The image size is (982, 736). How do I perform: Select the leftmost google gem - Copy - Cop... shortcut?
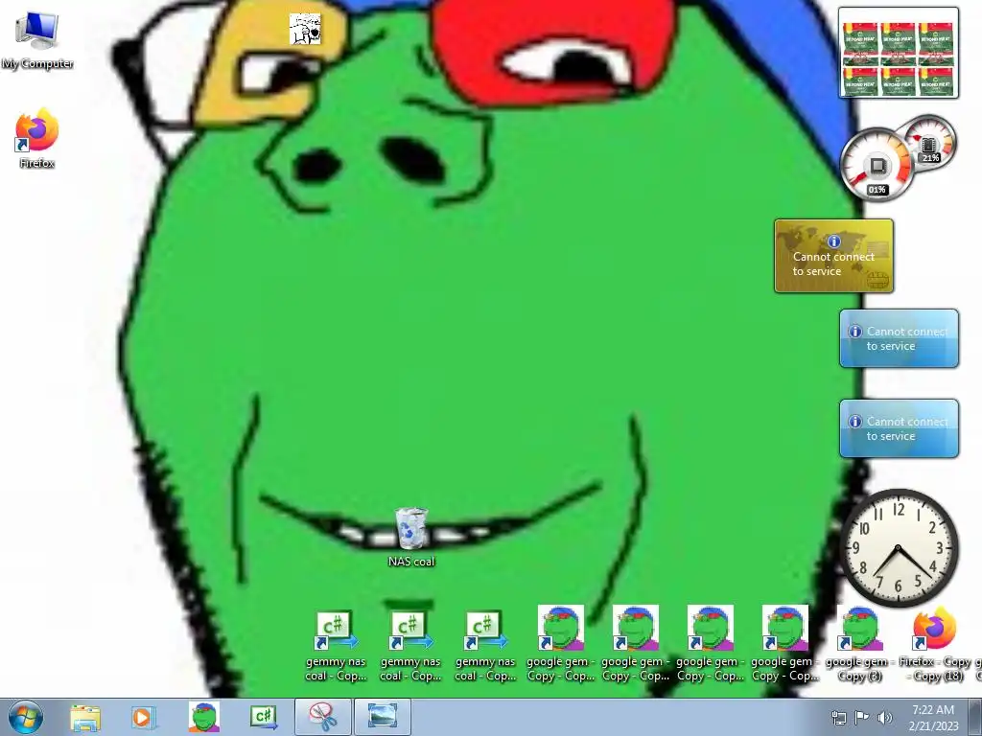[560, 643]
